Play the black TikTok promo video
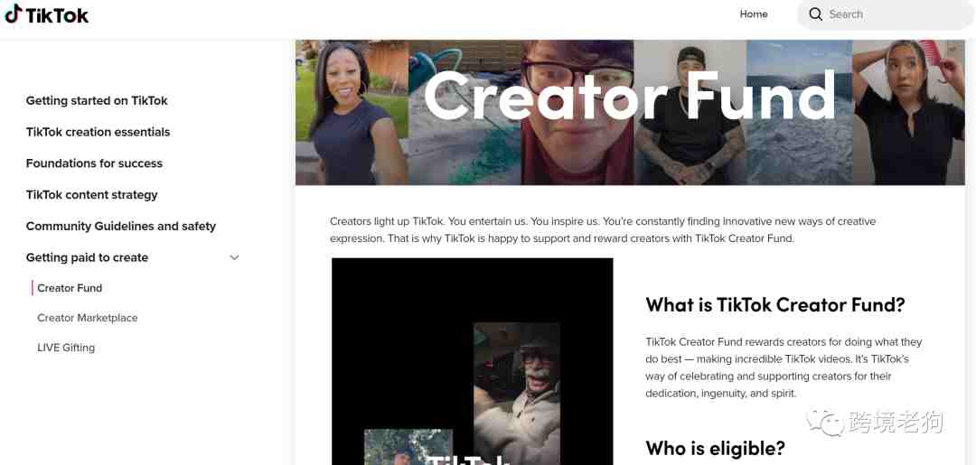The width and height of the screenshot is (976, 465). tap(473, 361)
